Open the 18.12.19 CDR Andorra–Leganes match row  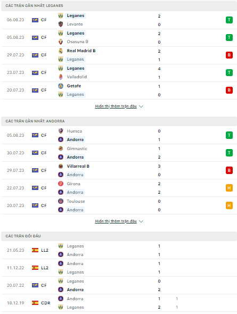tap(119, 303)
